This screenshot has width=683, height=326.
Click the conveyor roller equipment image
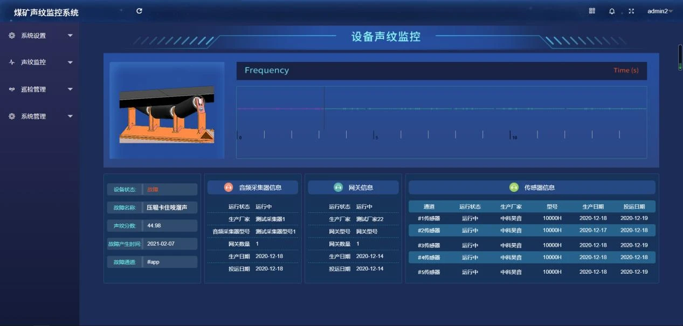(167, 110)
